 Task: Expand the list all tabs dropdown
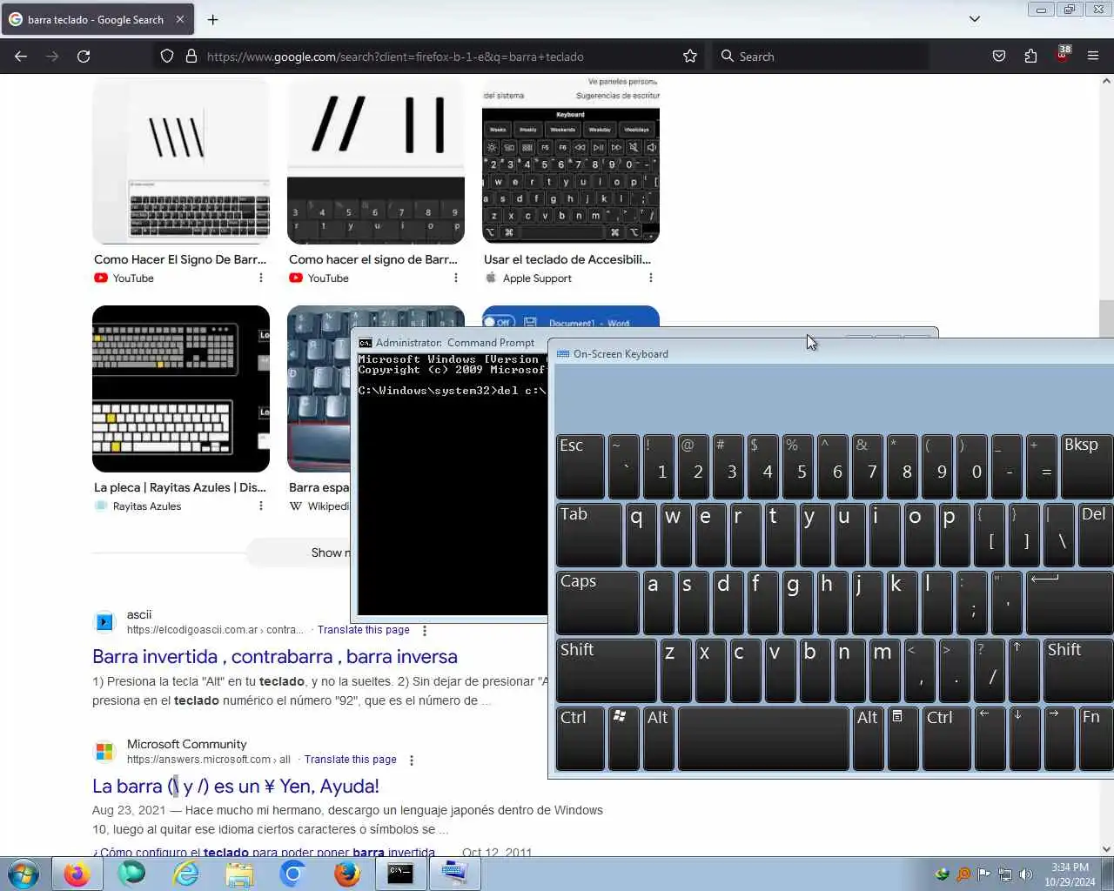tap(975, 19)
